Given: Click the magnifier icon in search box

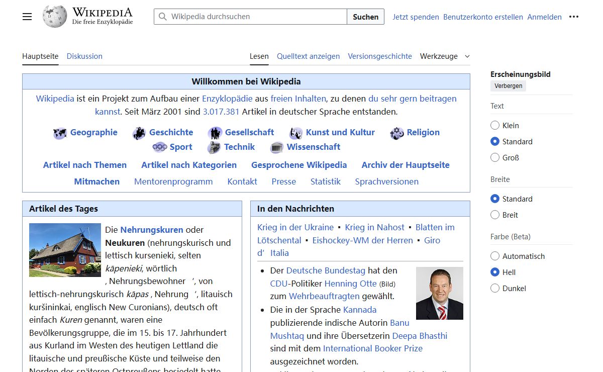Looking at the screenshot, I should [162, 17].
